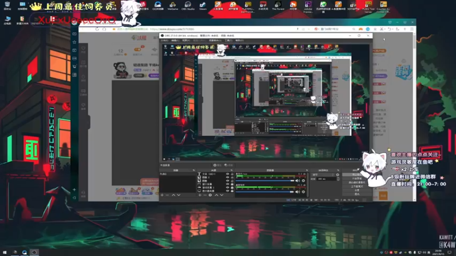Open the OBS Edit menu

point(175,40)
